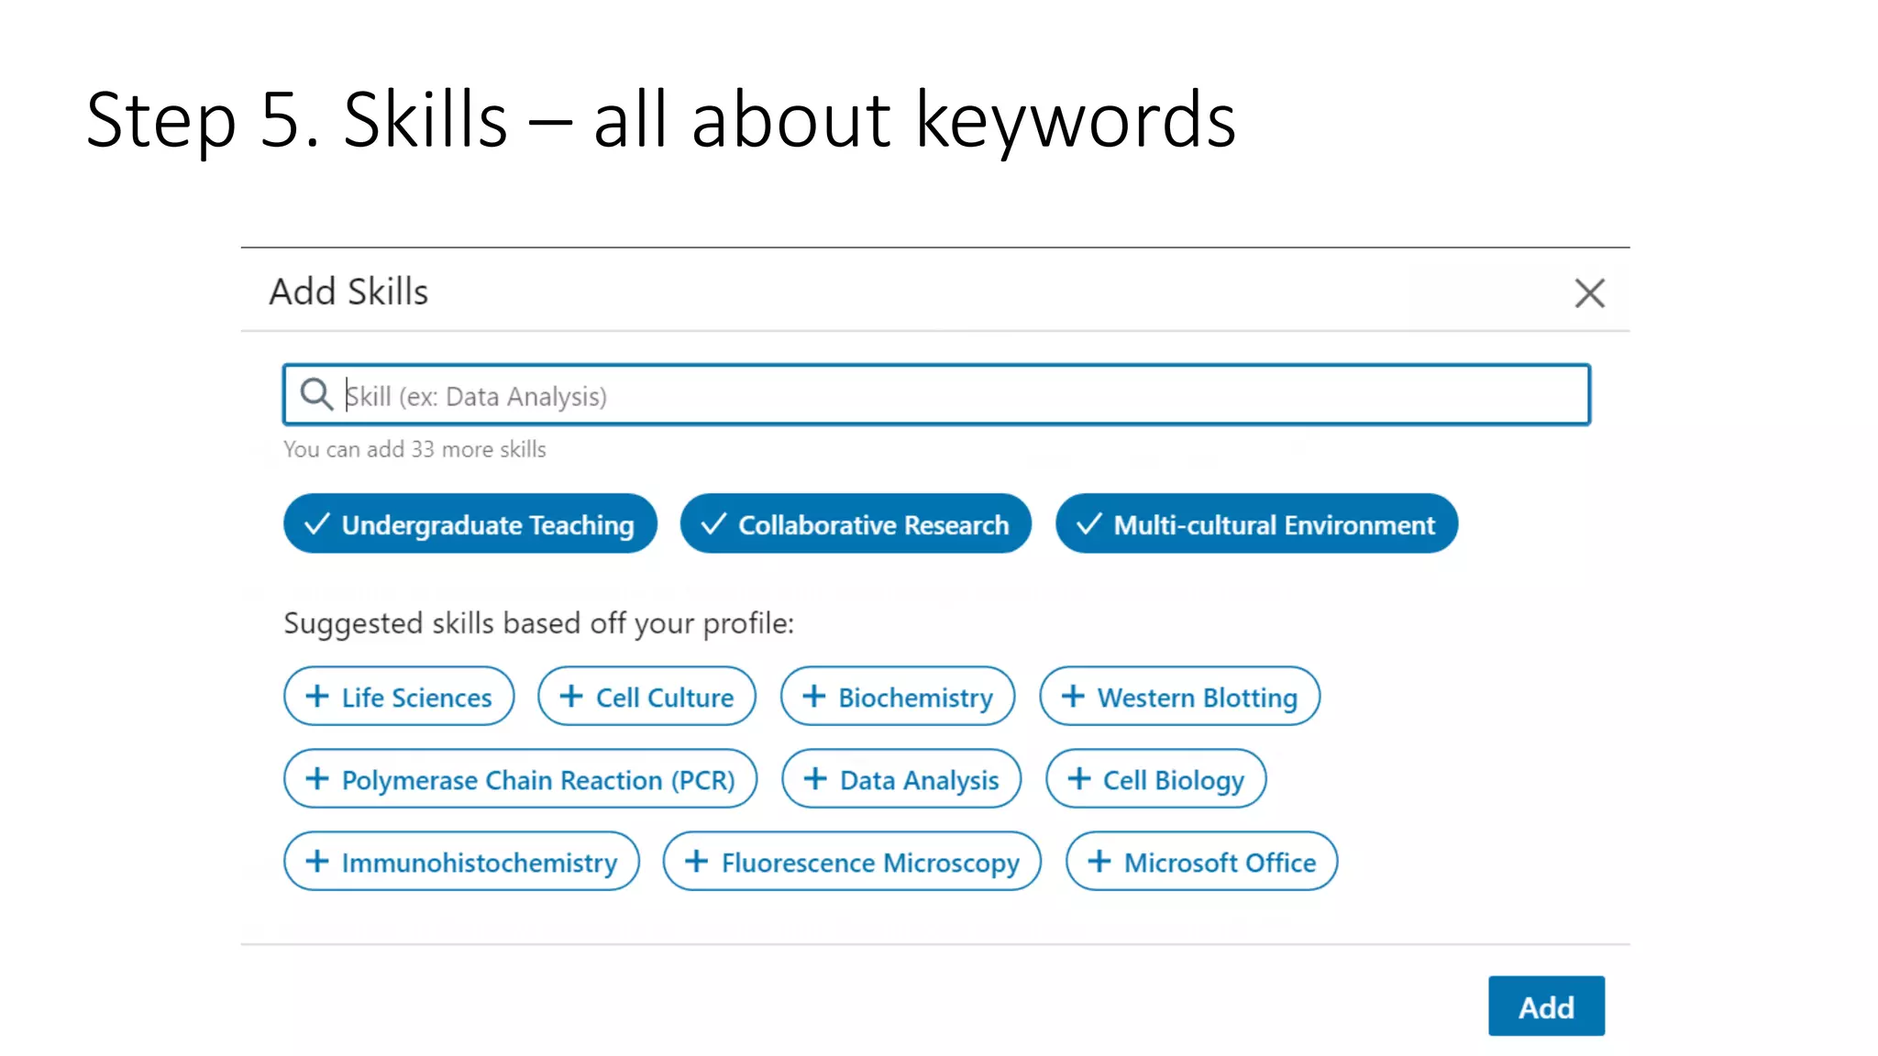
Task: Add Polymerase Chain Reaction (PCR) skill
Action: [x=520, y=779]
